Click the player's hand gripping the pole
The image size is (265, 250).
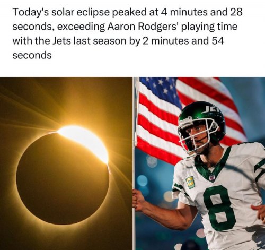click(x=138, y=198)
